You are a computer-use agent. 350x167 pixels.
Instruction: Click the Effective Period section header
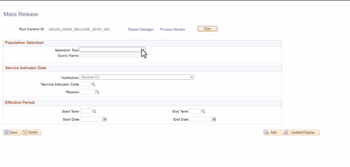[x=20, y=103]
